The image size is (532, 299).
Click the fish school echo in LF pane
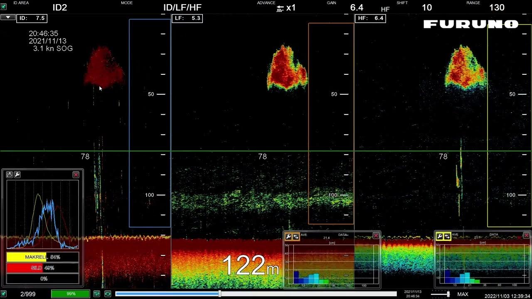coord(286,67)
